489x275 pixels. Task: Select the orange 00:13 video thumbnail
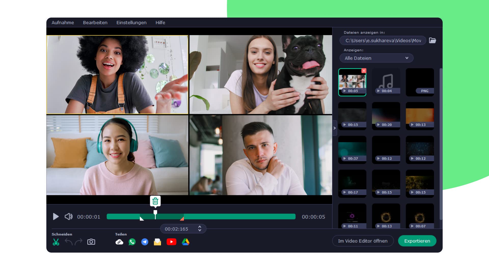[x=420, y=116]
